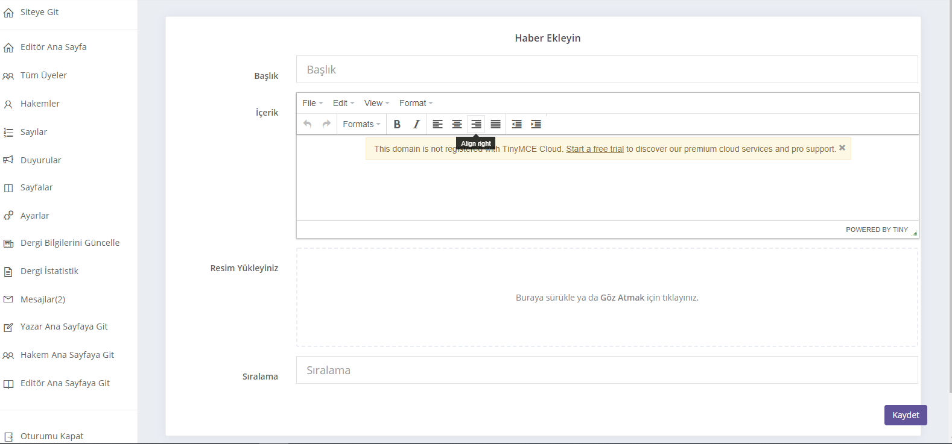Click the undo arrow in editor
Screen dimensions: 952x444
308,124
